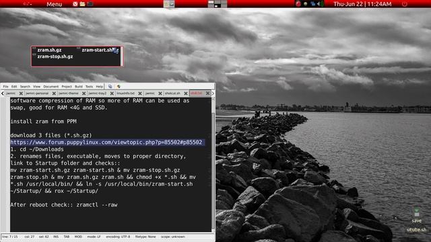The image size is (431, 242).
Task: Click the line 'install zram from PPM'
Action: pos(43,121)
